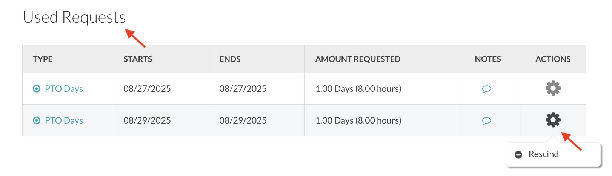Image resolution: width=612 pixels, height=176 pixels.
Task: Click the first row's start date 08/27/2025
Action: (x=147, y=89)
